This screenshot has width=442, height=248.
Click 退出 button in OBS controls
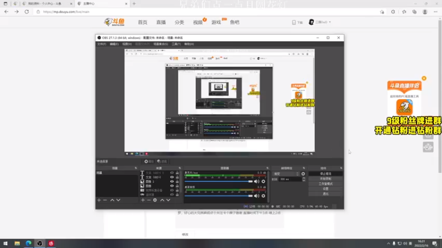pos(325,194)
